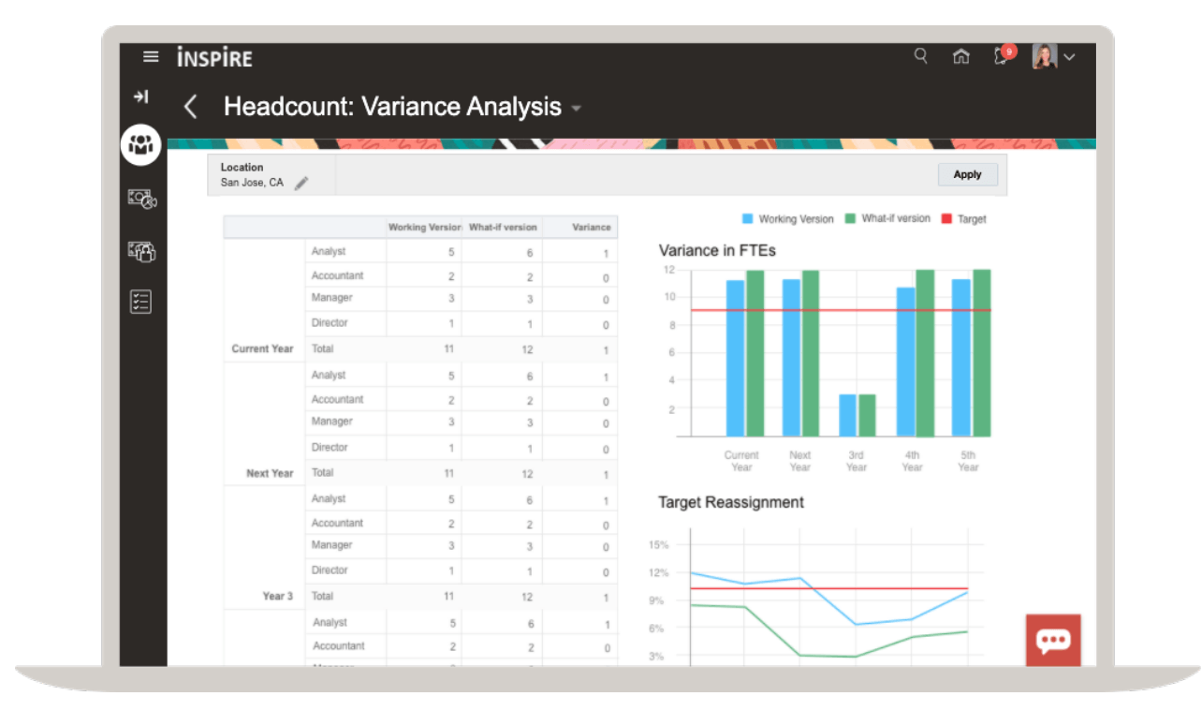1202x711 pixels.
Task: Collapse the sidebar with the arrow icon
Action: [140, 96]
